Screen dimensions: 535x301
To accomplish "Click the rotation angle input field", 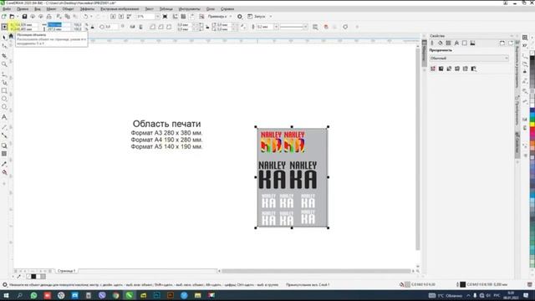I will click(111, 27).
